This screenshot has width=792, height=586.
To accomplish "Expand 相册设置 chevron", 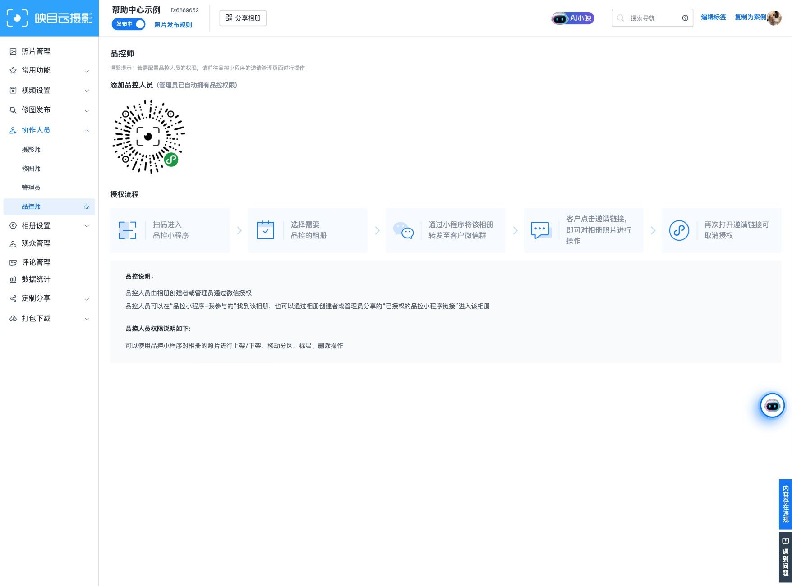I will click(87, 226).
